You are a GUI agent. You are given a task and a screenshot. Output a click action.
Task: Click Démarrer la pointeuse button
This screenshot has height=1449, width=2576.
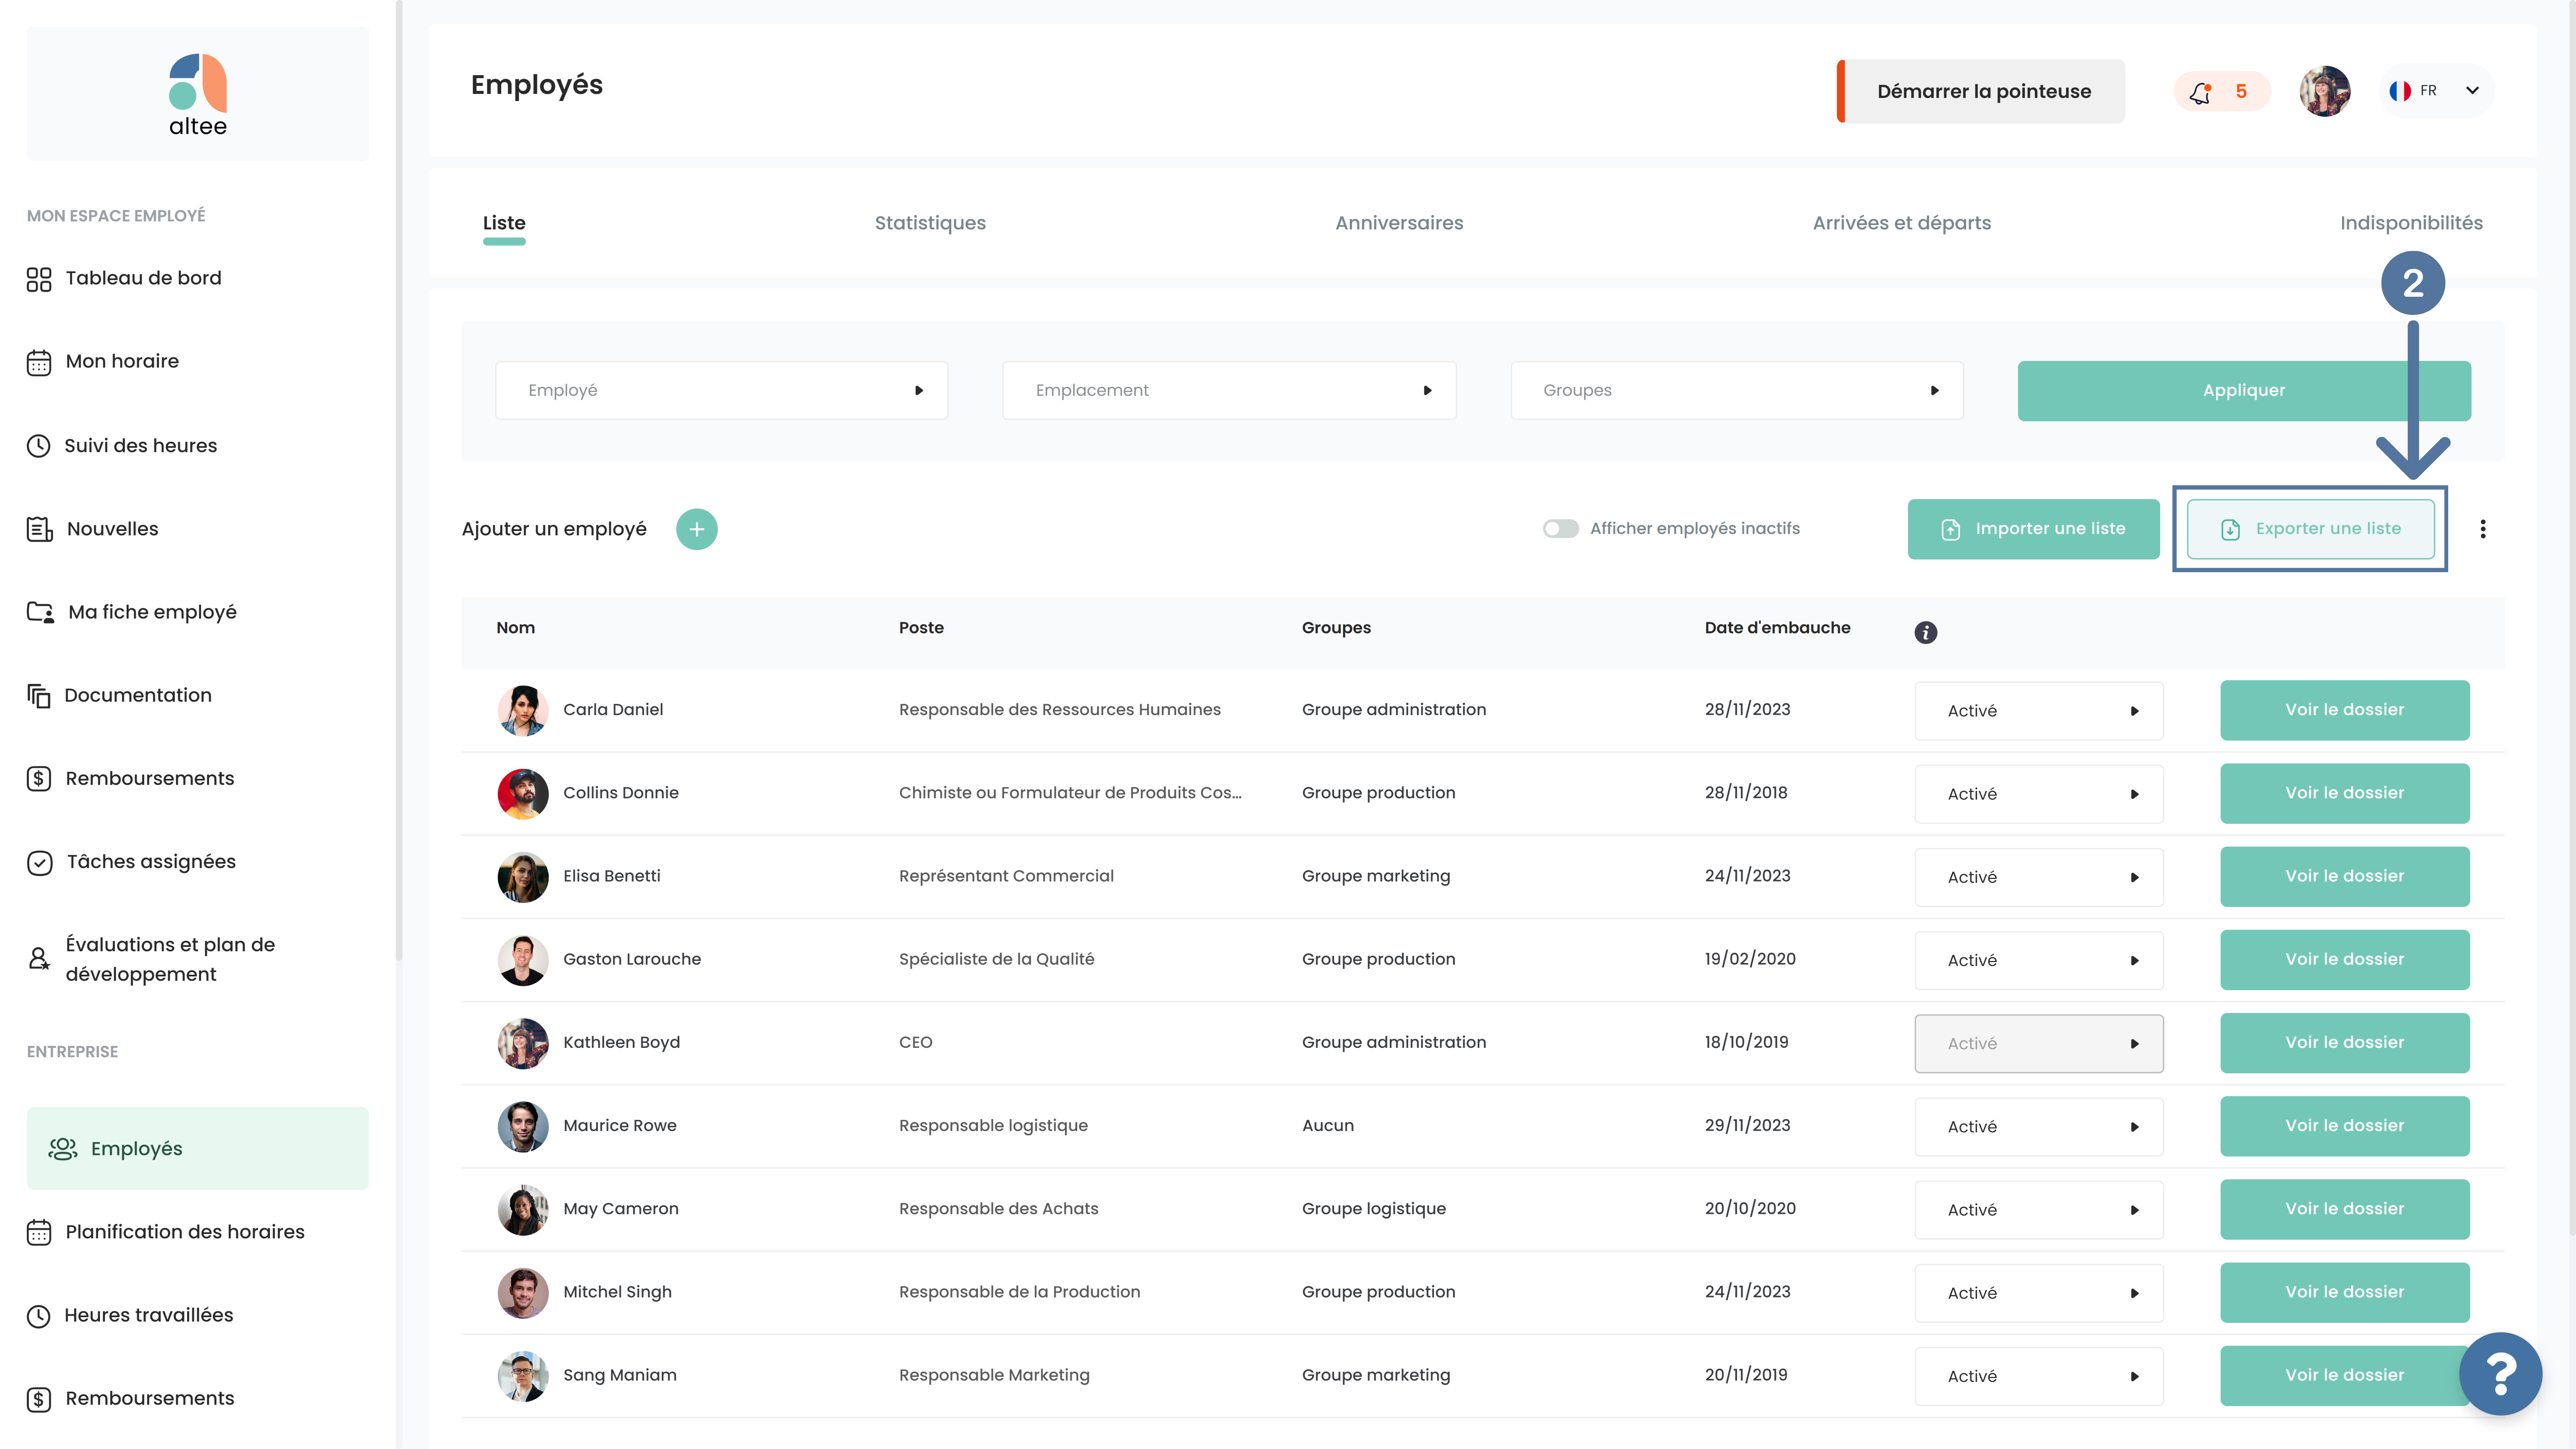tap(1981, 91)
